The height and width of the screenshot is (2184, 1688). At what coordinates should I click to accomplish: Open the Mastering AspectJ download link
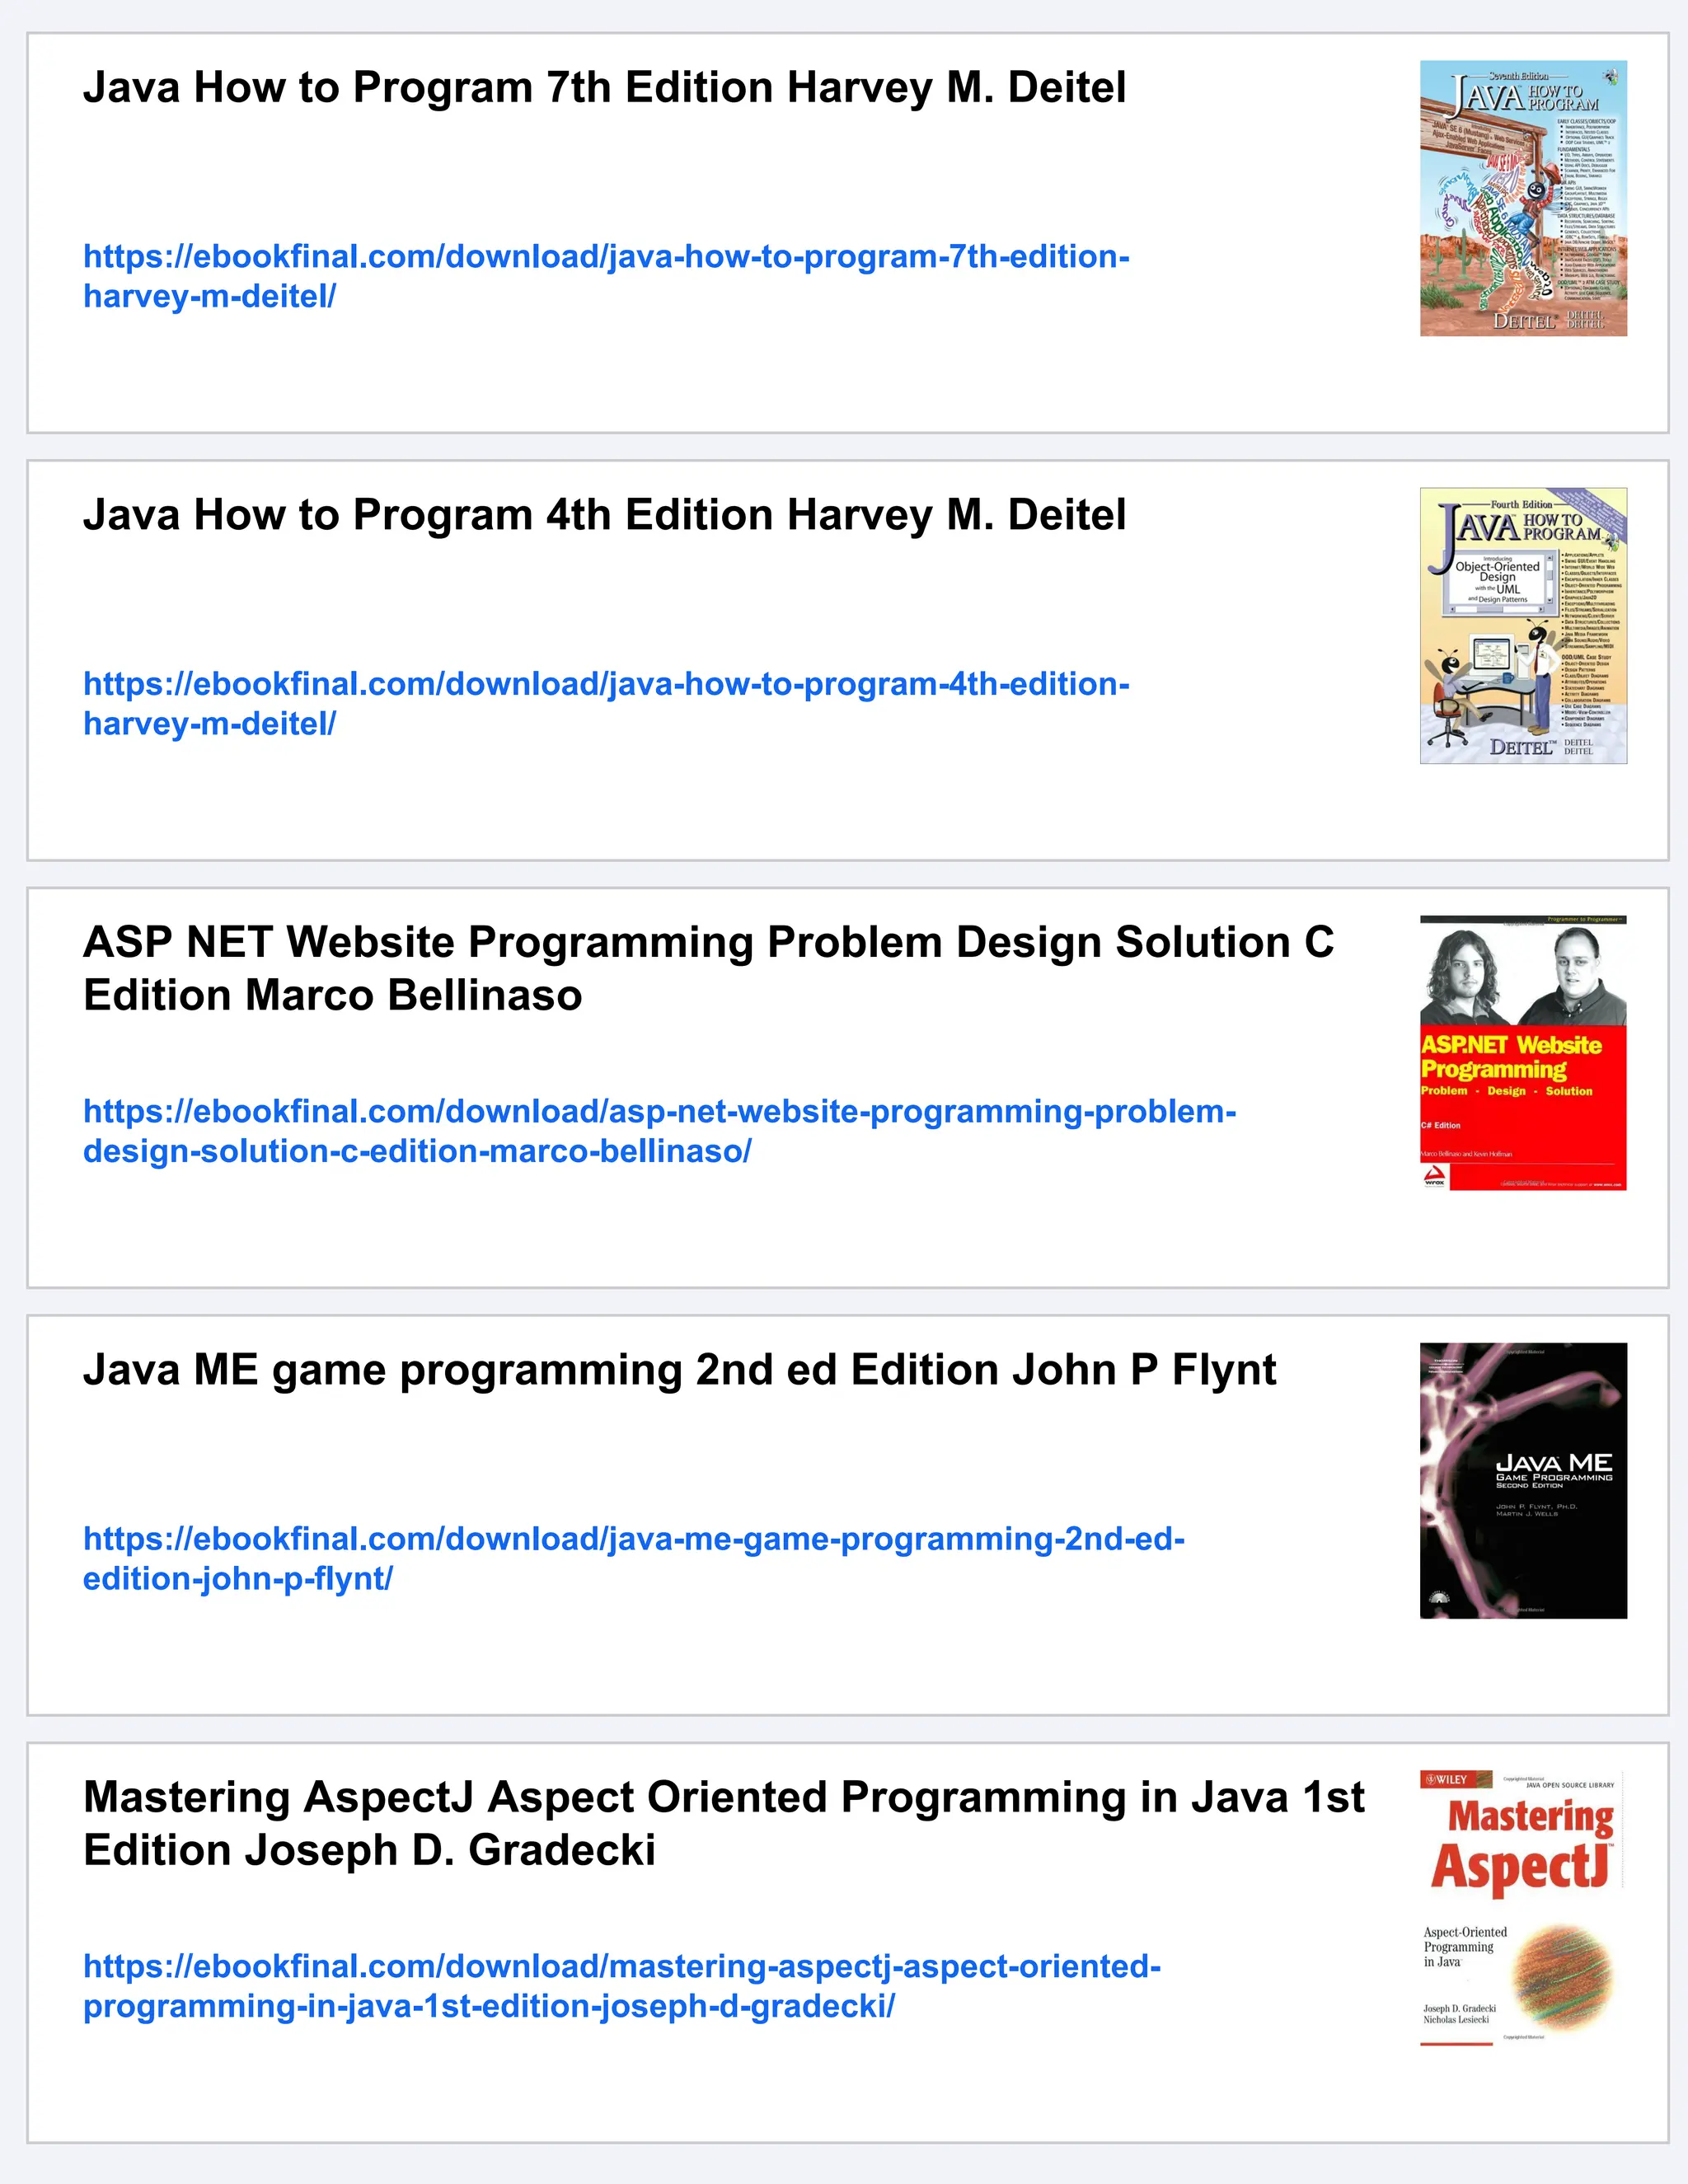pos(622,1986)
